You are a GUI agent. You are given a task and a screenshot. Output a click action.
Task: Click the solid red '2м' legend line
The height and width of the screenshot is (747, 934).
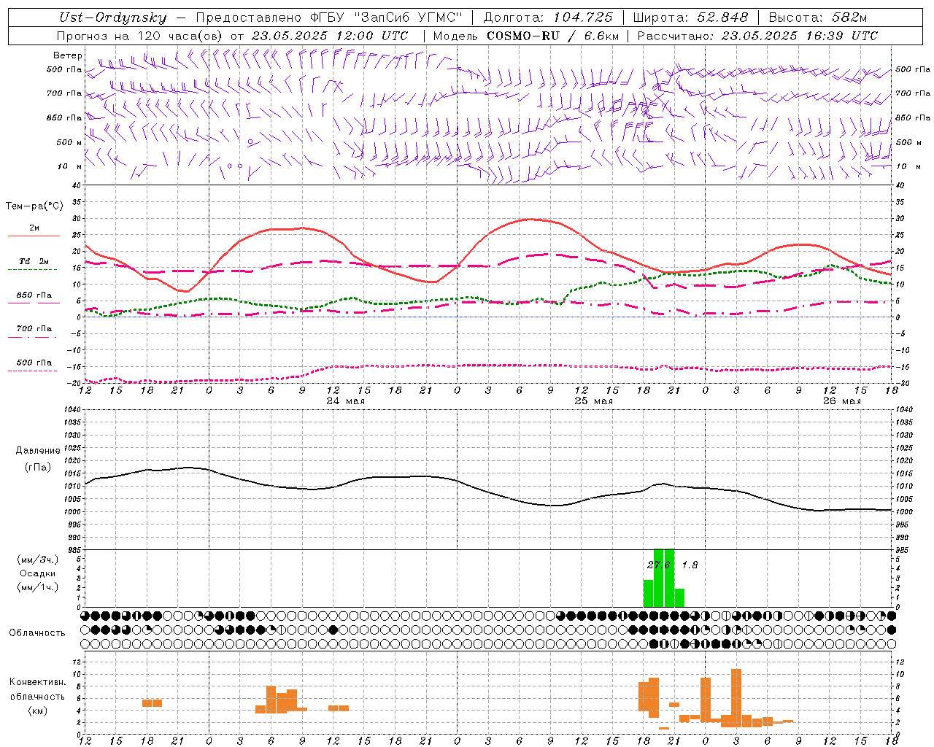(x=34, y=236)
